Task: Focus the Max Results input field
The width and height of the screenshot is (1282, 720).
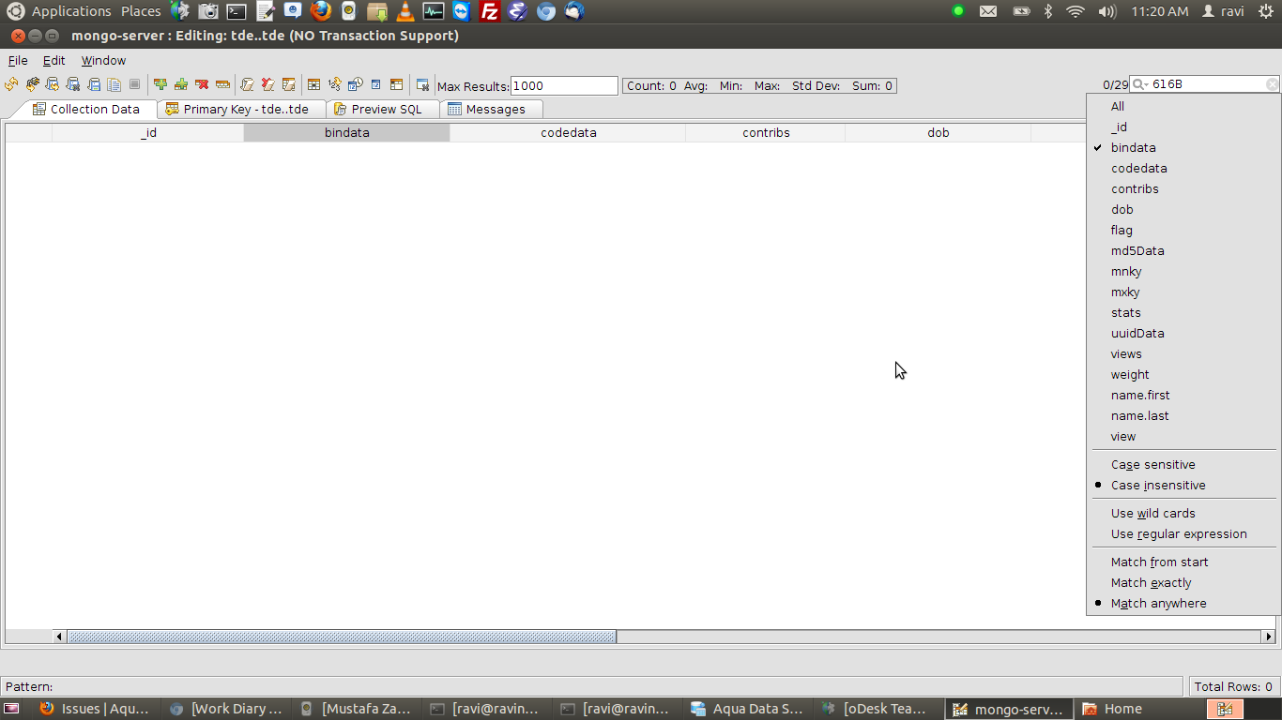Action: click(x=564, y=85)
